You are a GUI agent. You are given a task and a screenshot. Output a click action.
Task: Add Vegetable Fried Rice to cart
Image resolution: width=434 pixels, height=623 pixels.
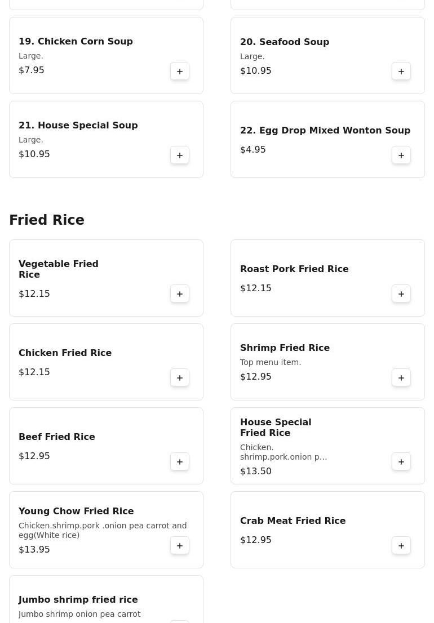coord(180,294)
